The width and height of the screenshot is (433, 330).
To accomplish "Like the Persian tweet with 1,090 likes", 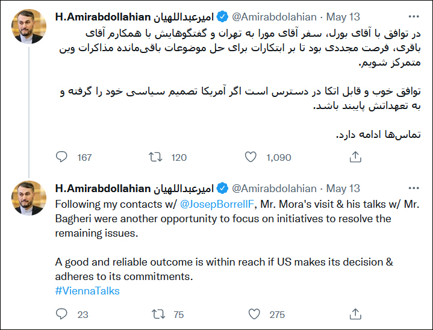I will click(x=251, y=157).
